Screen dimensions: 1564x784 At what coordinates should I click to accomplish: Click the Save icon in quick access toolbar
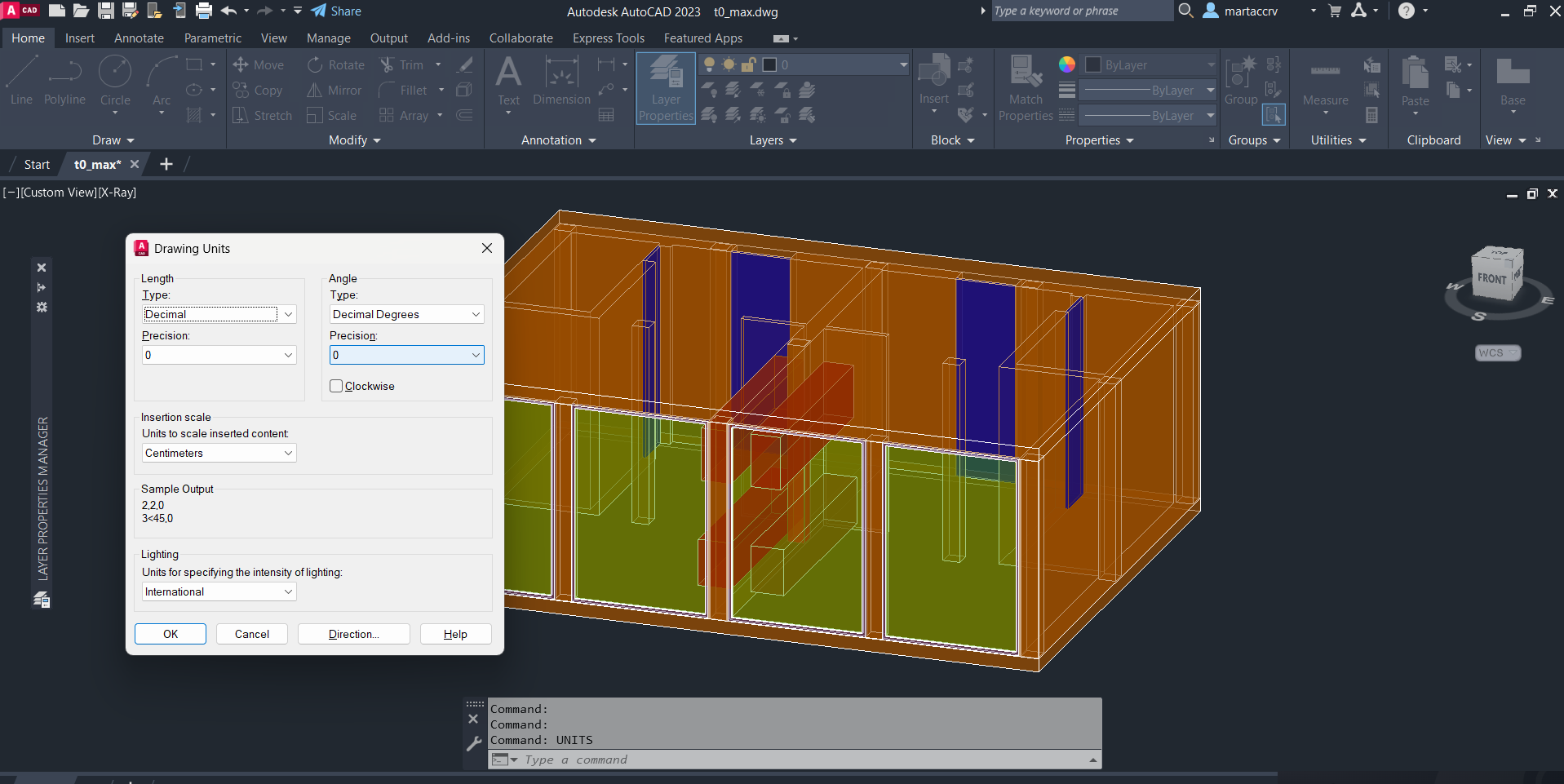coord(106,11)
